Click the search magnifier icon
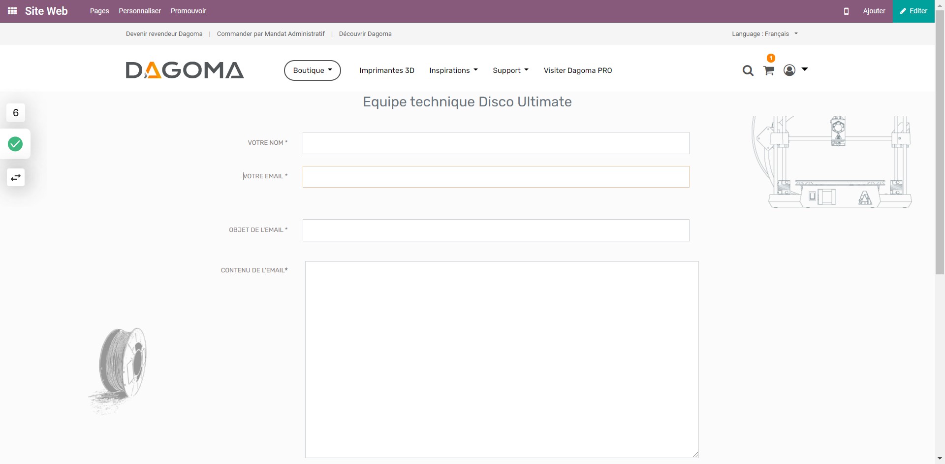This screenshot has width=945, height=464. pyautogui.click(x=748, y=70)
